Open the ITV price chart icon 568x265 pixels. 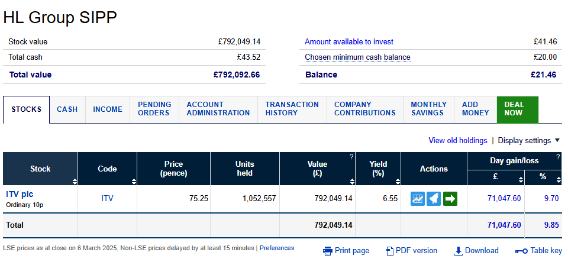click(x=418, y=198)
